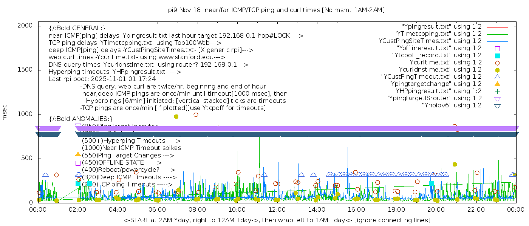Click the blue triangle for YCustPingTimeout.txt legend
Image resolution: width=529 pixels, height=226 pixels.
pyautogui.click(x=497, y=76)
